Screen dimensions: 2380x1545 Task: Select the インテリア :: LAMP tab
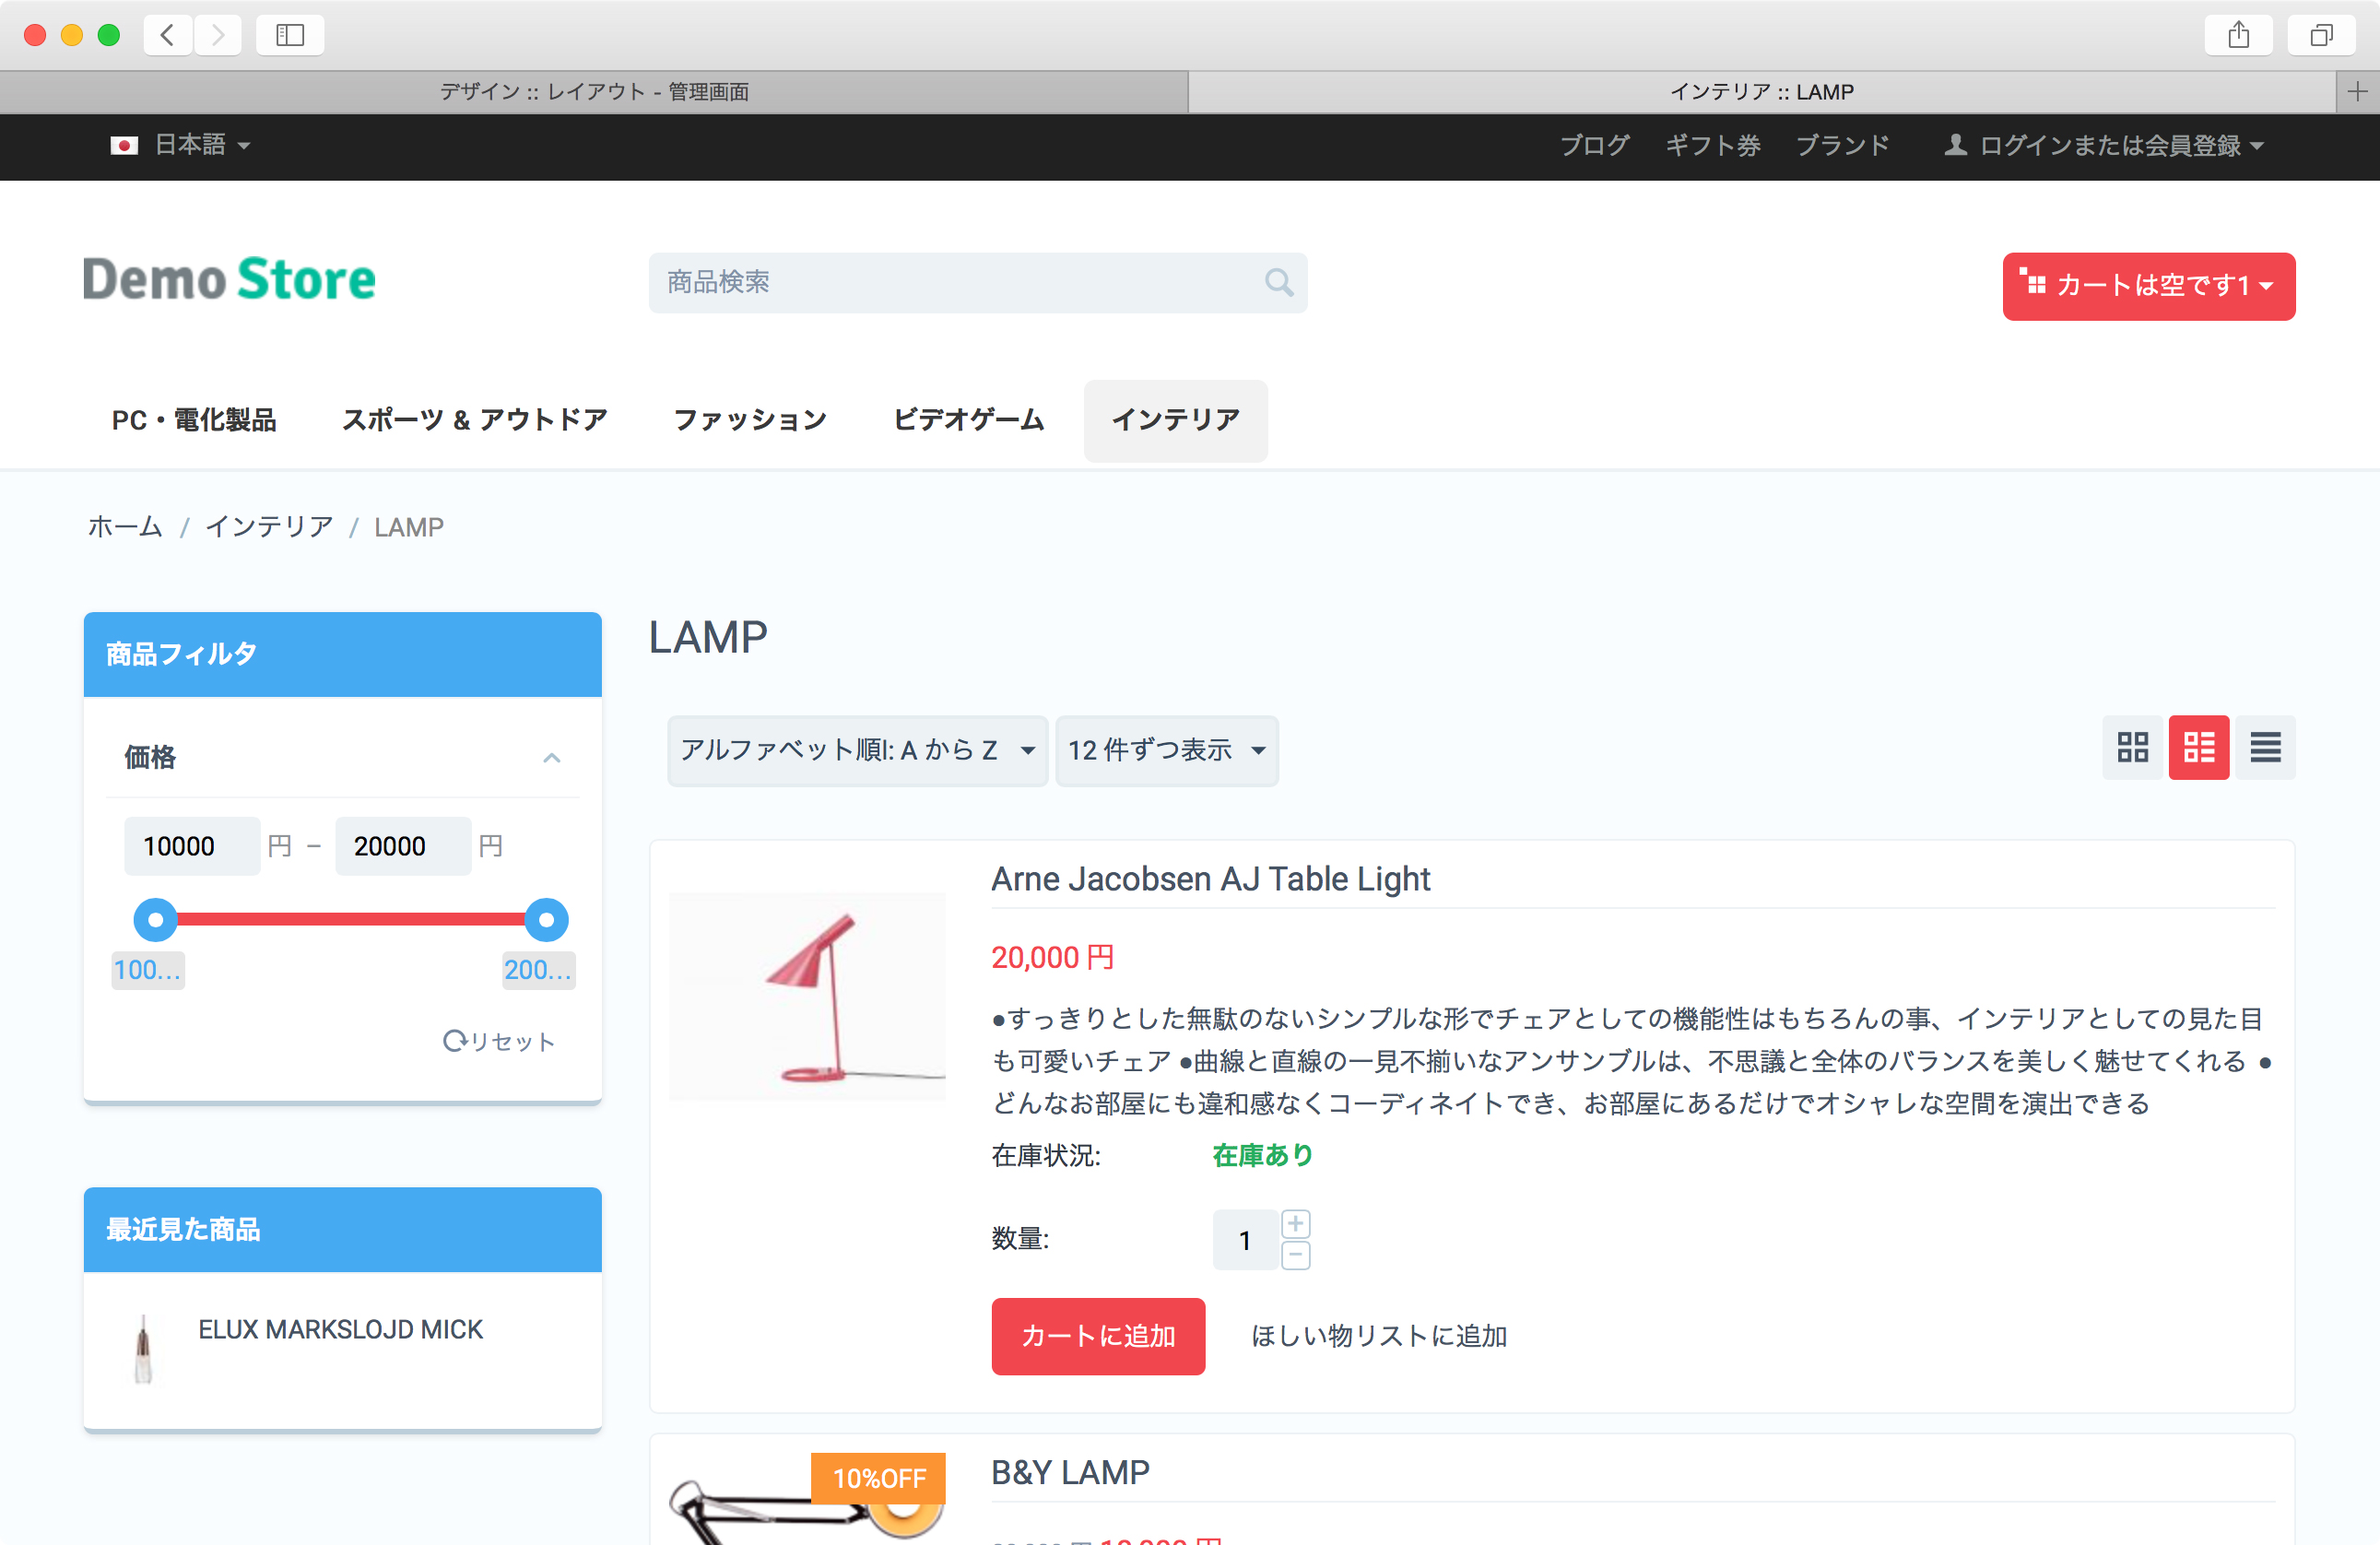1762,92
